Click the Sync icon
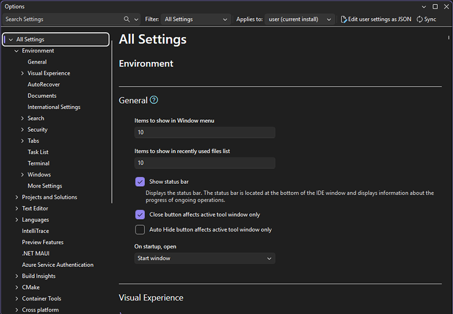453x314 pixels. pos(420,19)
